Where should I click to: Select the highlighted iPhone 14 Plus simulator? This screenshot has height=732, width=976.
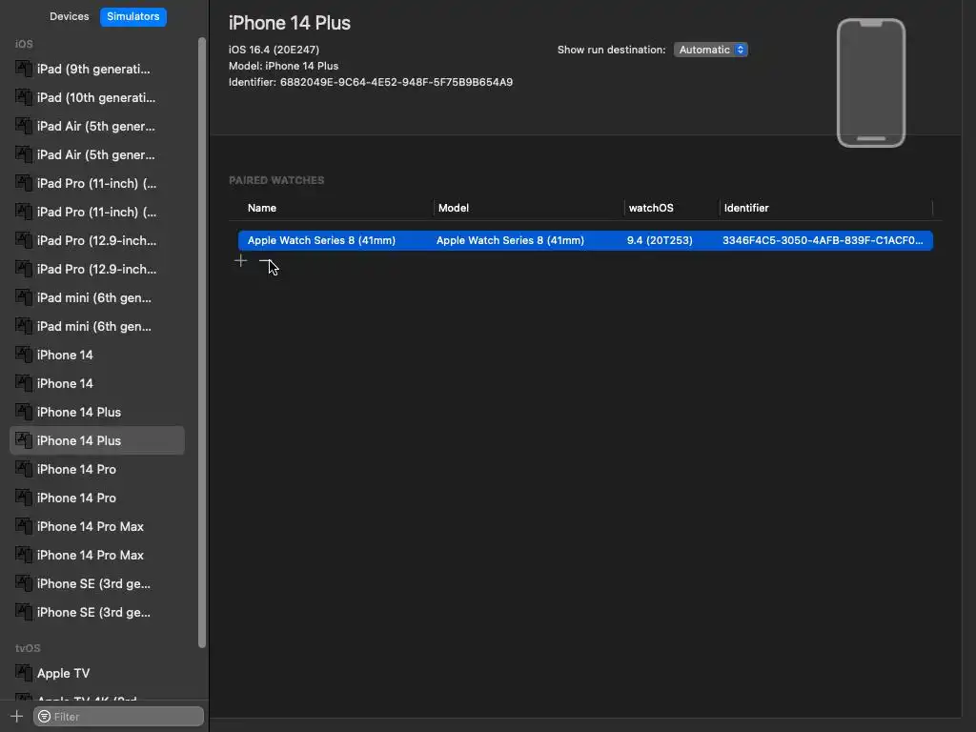pyautogui.click(x=97, y=440)
